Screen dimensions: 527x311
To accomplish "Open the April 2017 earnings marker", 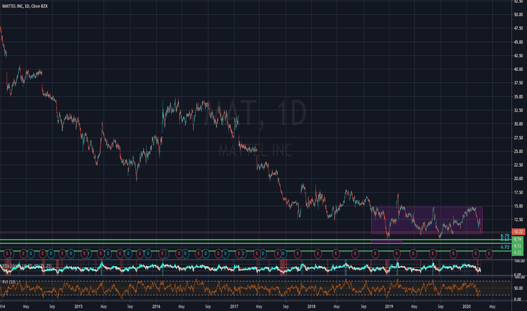I will point(257,253).
